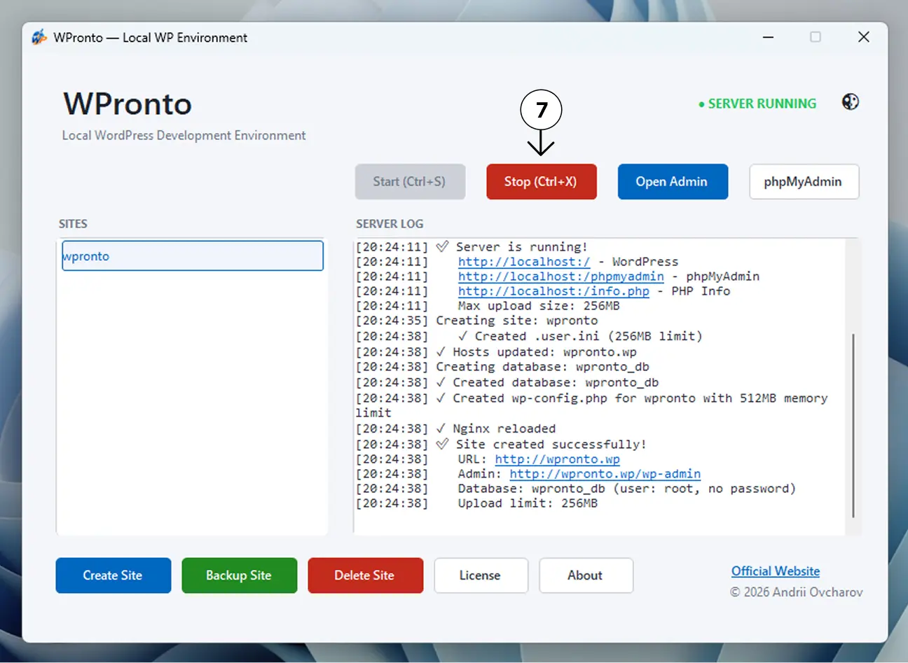Open the wpronto.wp/wp-admin link in log
The width and height of the screenshot is (908, 663).
click(605, 474)
